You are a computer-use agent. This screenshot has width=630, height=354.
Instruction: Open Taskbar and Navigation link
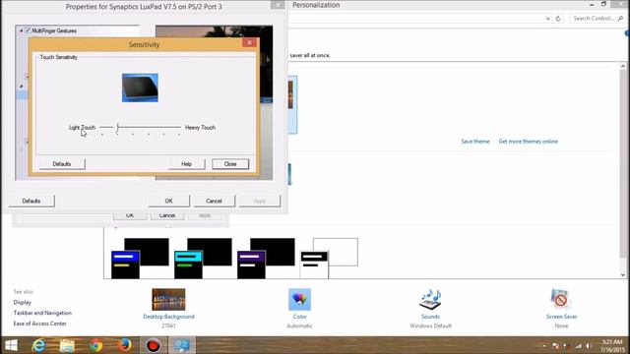(x=42, y=313)
